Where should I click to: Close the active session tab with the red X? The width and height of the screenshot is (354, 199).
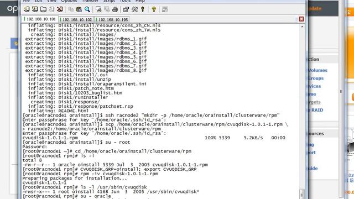(301, 19)
